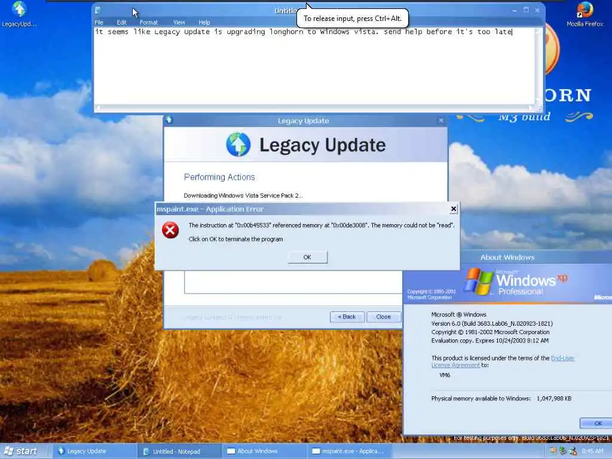Click OK in About Windows dialog
The width and height of the screenshot is (612, 459).
[x=597, y=424]
